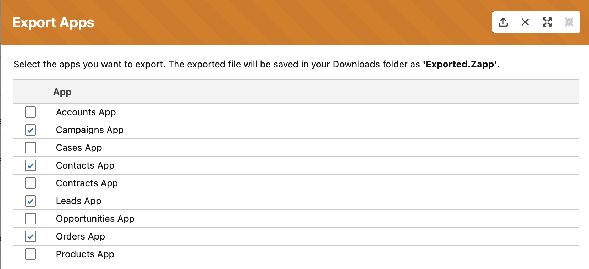Uncheck the Campaigns App checkbox
The image size is (589, 269).
tap(31, 130)
